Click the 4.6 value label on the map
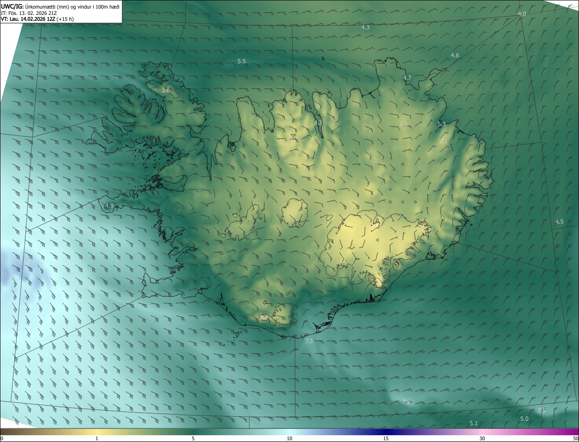 pos(455,55)
